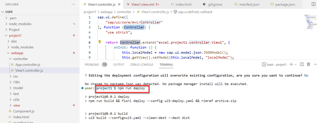Click the EXPLORER panel title

12,4
